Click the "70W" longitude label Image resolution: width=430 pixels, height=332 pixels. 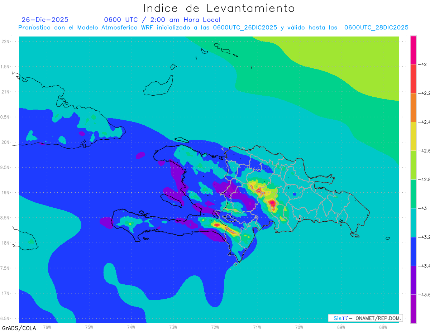(299, 327)
